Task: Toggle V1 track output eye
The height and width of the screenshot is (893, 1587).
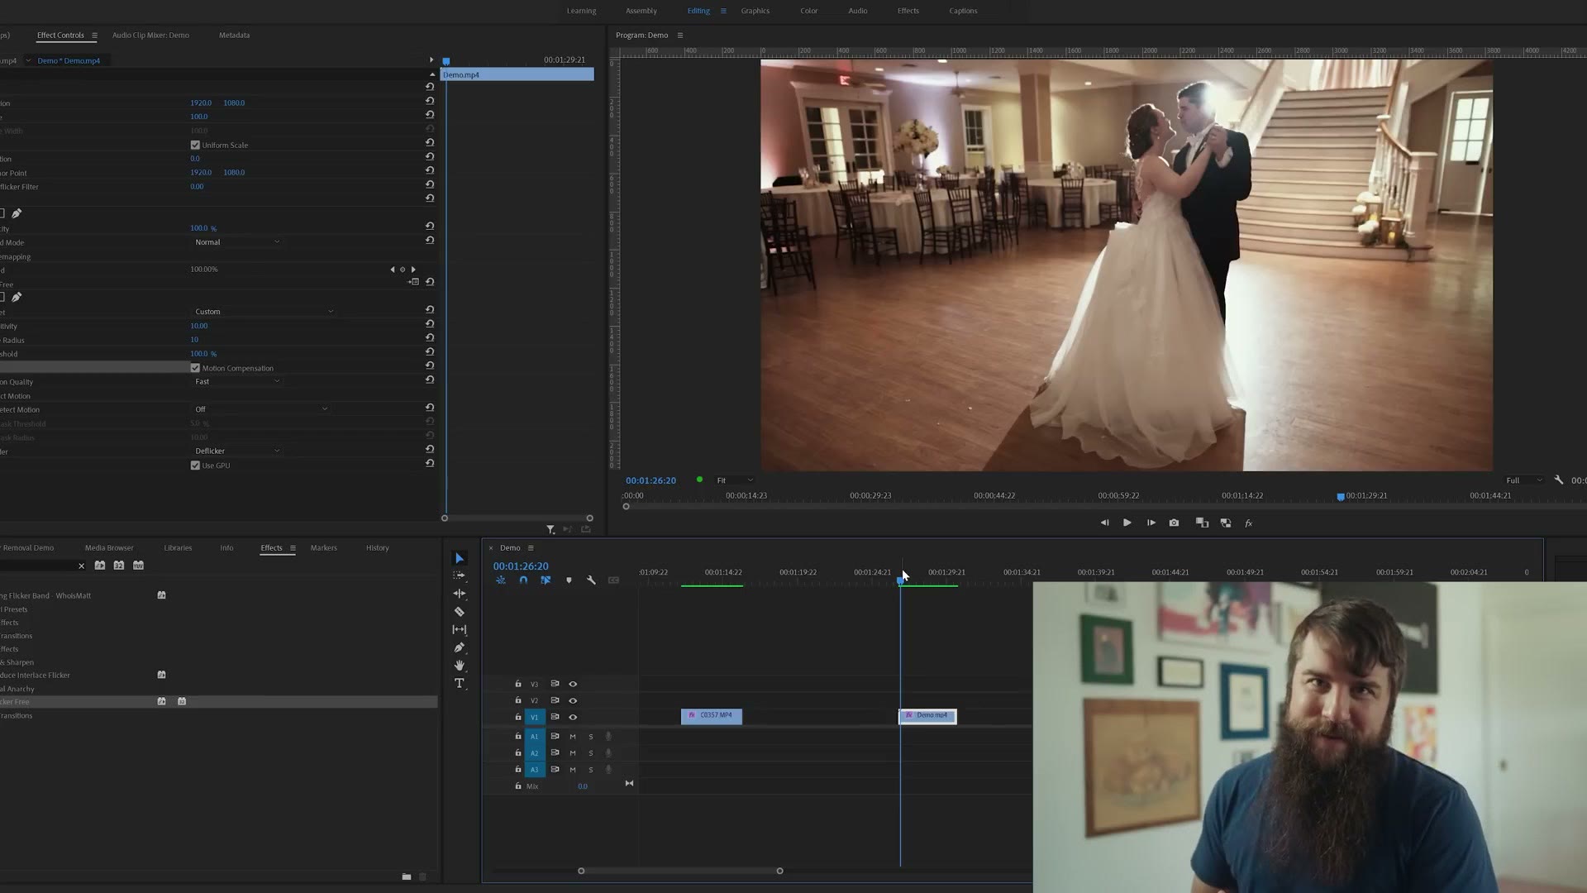Action: pyautogui.click(x=573, y=717)
